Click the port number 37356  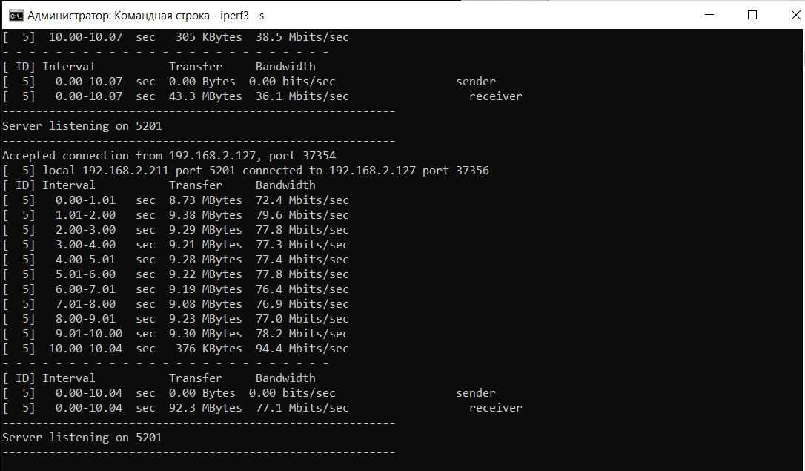click(472, 171)
